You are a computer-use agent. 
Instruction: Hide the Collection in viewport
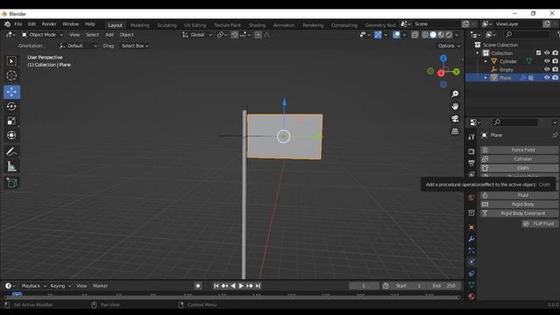point(547,52)
